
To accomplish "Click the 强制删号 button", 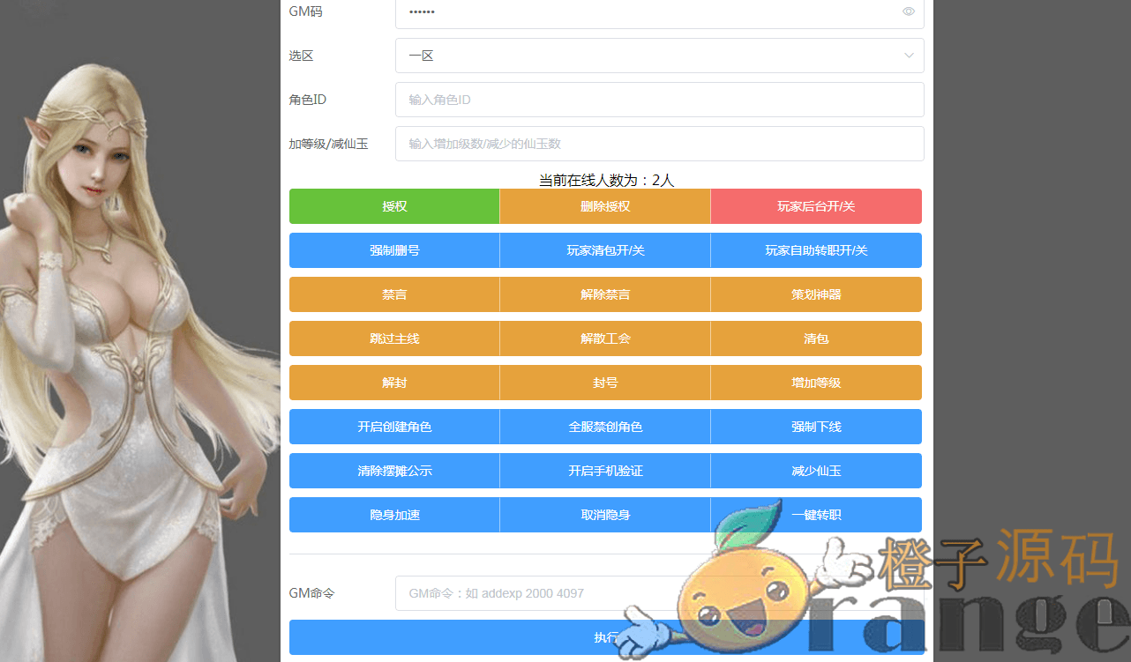I will [394, 250].
